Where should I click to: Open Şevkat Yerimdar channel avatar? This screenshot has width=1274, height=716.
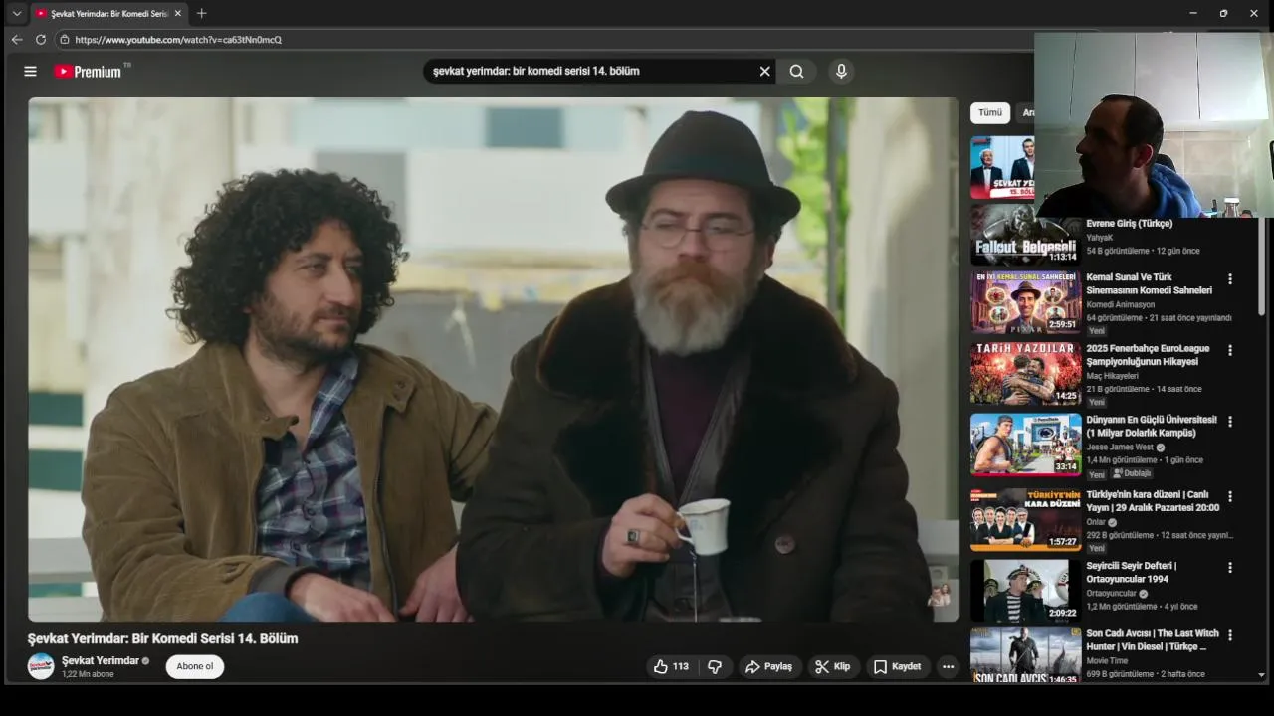click(x=41, y=666)
